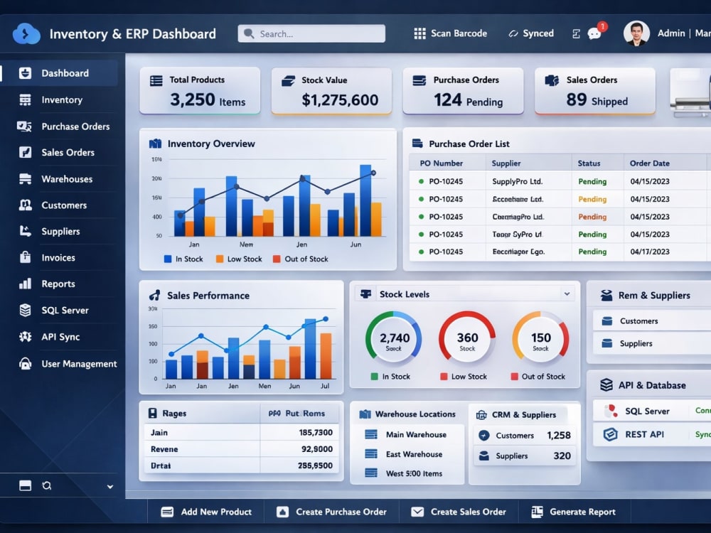Open the SQL Server connection row
Viewport: 711px width, 533px height.
click(652, 411)
